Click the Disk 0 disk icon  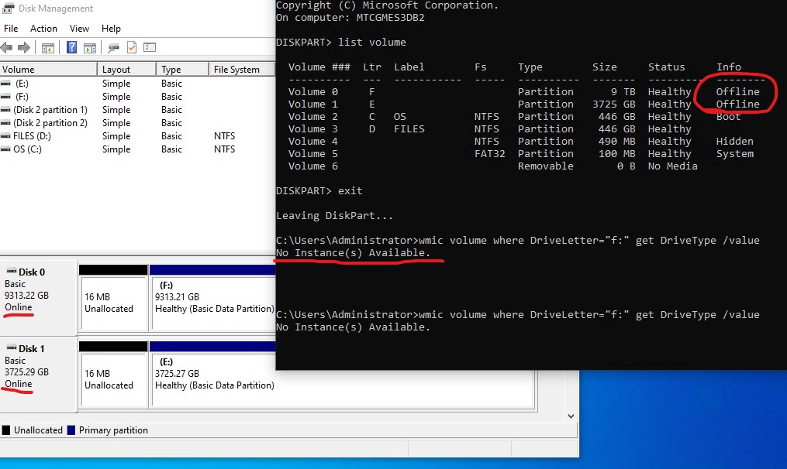12,271
